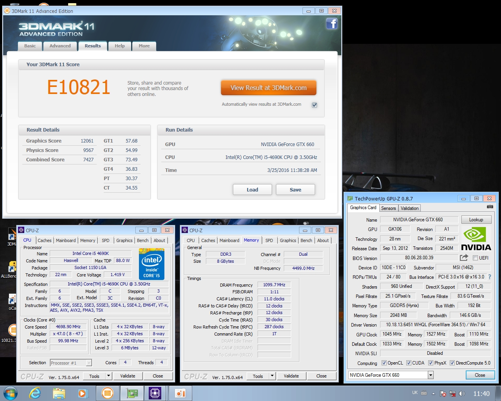
Task: Click the NB Frequency value 4499.0 MHz
Action: 303,268
